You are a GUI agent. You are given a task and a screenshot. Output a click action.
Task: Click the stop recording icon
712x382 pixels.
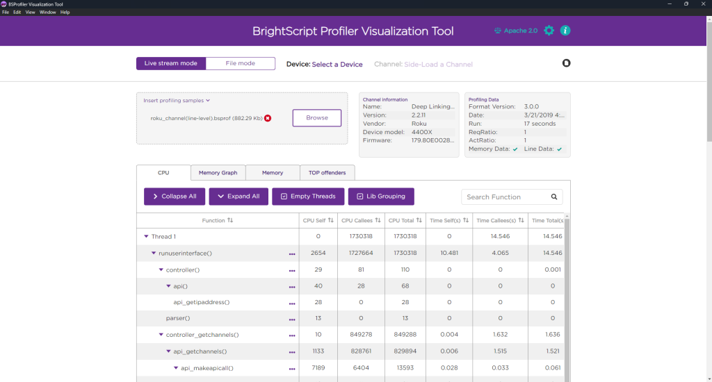(566, 63)
